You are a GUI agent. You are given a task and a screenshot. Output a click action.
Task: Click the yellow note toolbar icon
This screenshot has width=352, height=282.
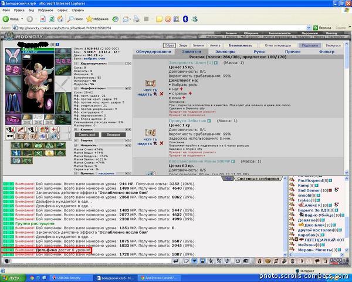click(159, 19)
